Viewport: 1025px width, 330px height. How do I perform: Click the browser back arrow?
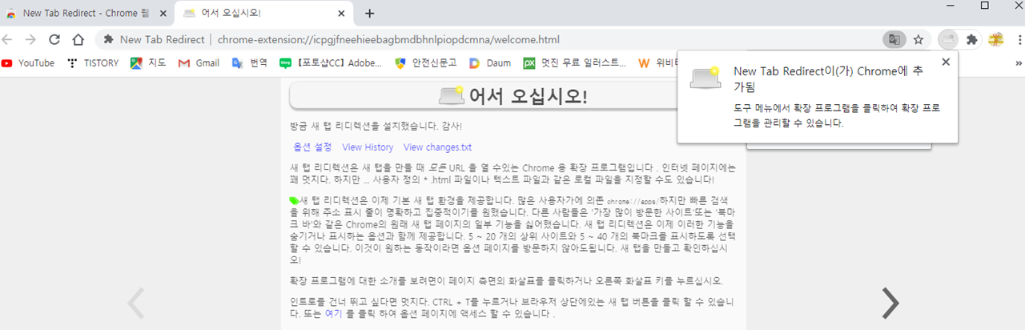pos(7,39)
